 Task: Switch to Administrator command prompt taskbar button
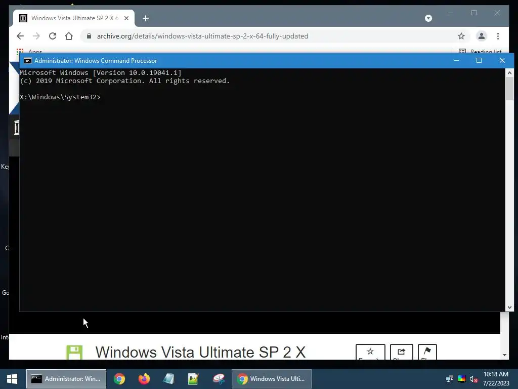pyautogui.click(x=66, y=379)
